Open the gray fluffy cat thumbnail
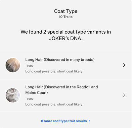The height and width of the screenshot is (128, 132). point(13,95)
